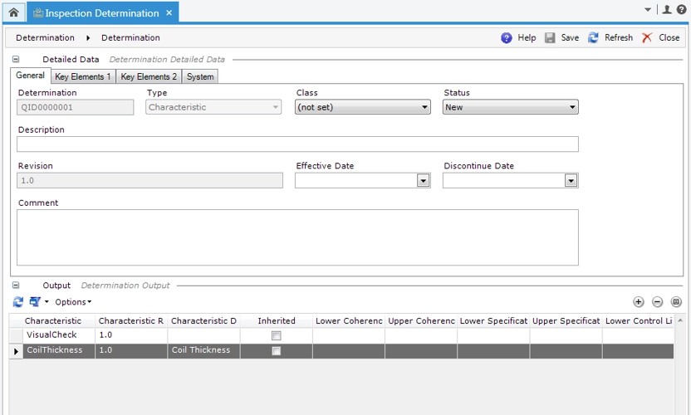
Task: Toggle Inherited checkbox for VisualCheck
Action: pos(277,335)
